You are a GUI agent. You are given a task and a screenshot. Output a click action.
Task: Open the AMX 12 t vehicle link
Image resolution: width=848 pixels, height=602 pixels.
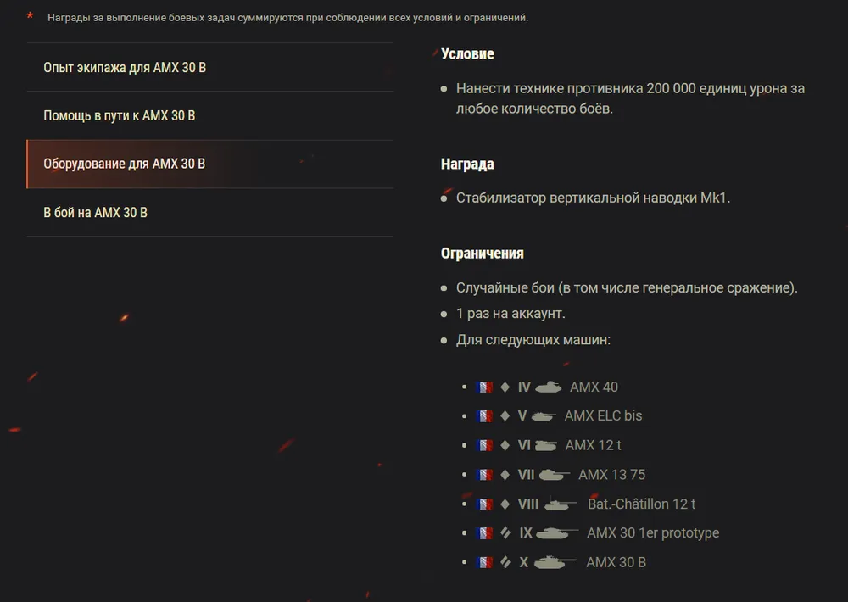point(593,445)
